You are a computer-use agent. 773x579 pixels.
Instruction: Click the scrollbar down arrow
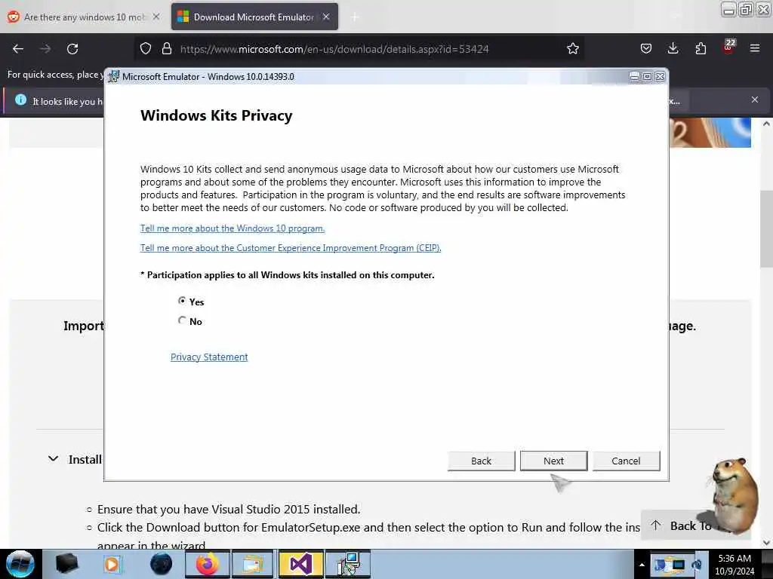[766, 543]
